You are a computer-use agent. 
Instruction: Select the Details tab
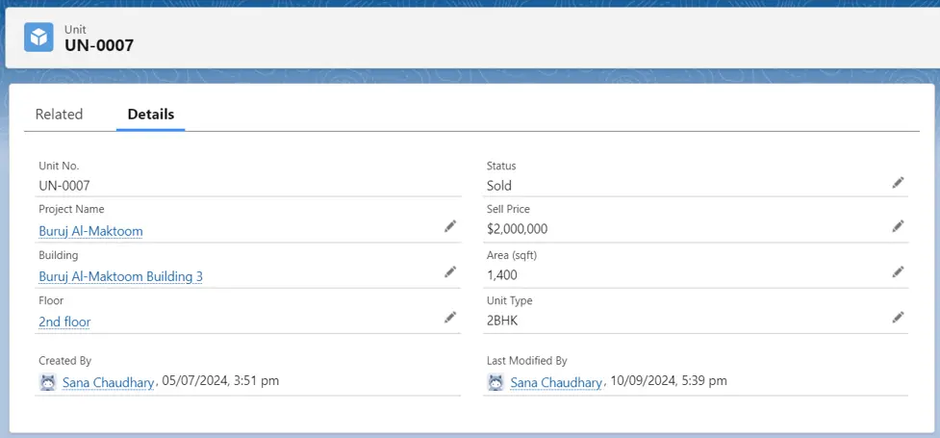151,114
